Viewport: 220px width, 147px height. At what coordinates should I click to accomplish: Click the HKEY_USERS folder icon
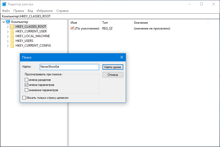tap(12, 41)
